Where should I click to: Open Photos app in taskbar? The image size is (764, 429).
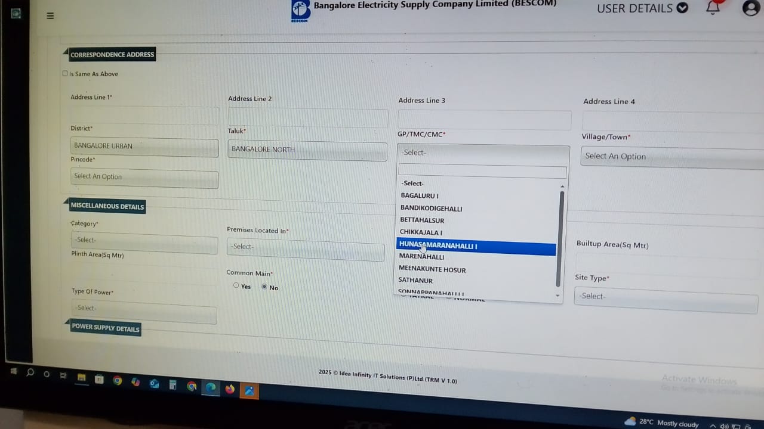249,391
